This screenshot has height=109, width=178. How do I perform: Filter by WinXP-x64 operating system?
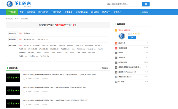(x=22, y=49)
